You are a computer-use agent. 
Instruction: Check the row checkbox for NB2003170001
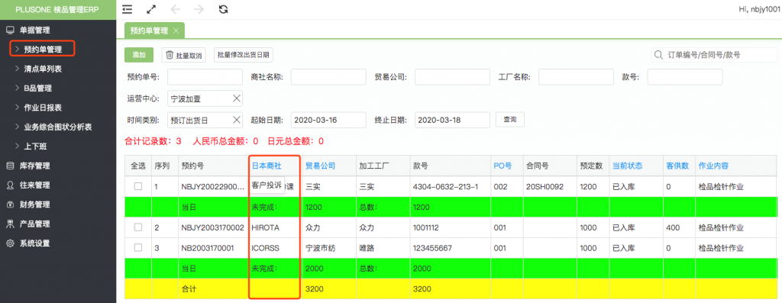(x=138, y=248)
